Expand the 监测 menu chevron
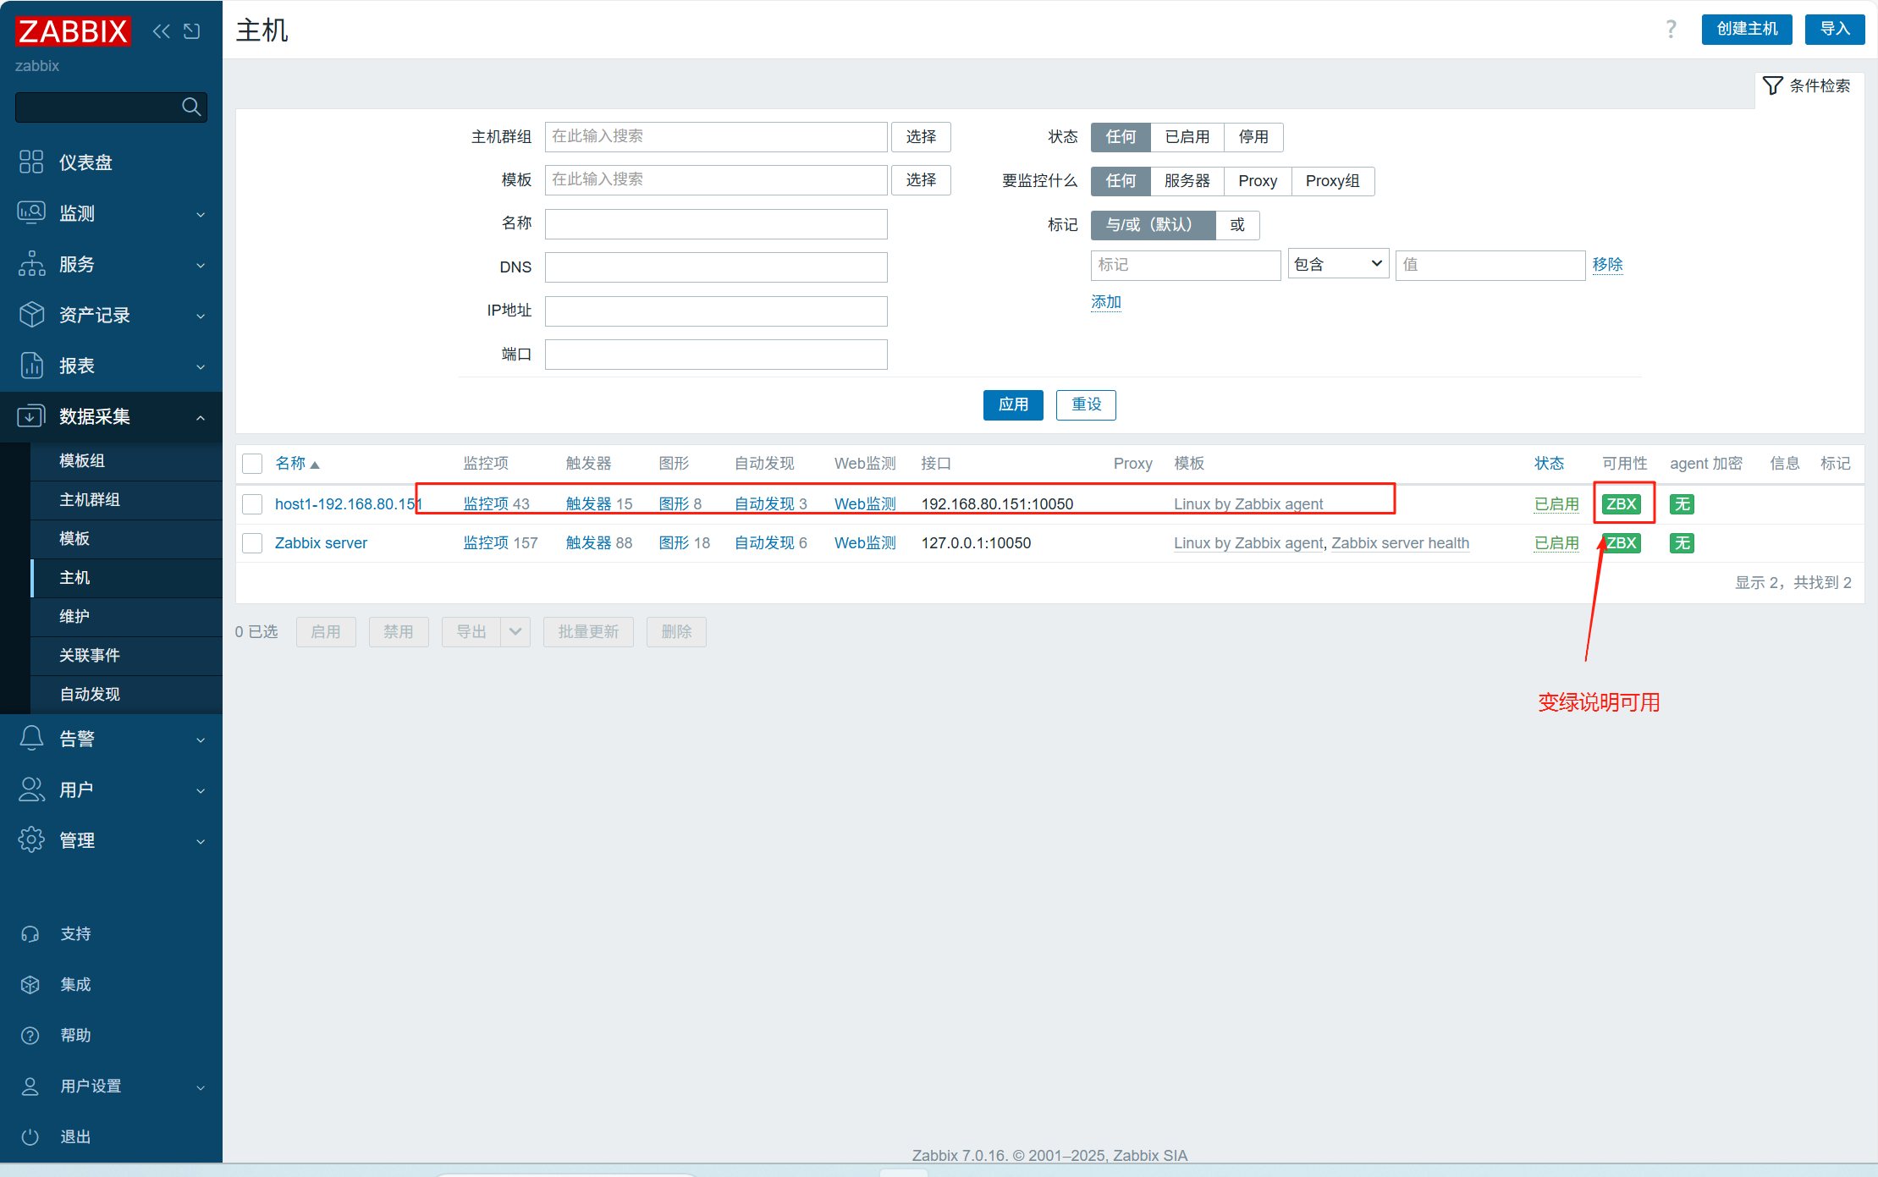 pyautogui.click(x=201, y=214)
